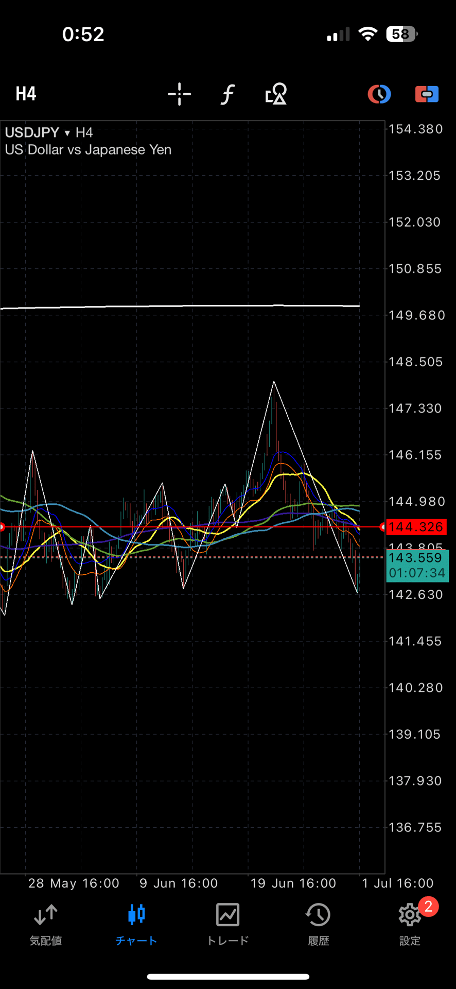
Task: Tap the 19 Jun 16:00 time label
Action: pyautogui.click(x=293, y=883)
